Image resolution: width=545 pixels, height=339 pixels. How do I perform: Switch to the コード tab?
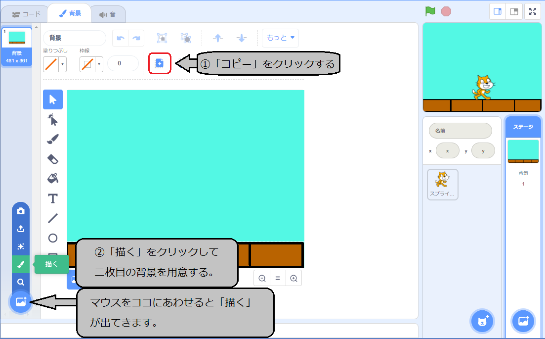(25, 14)
